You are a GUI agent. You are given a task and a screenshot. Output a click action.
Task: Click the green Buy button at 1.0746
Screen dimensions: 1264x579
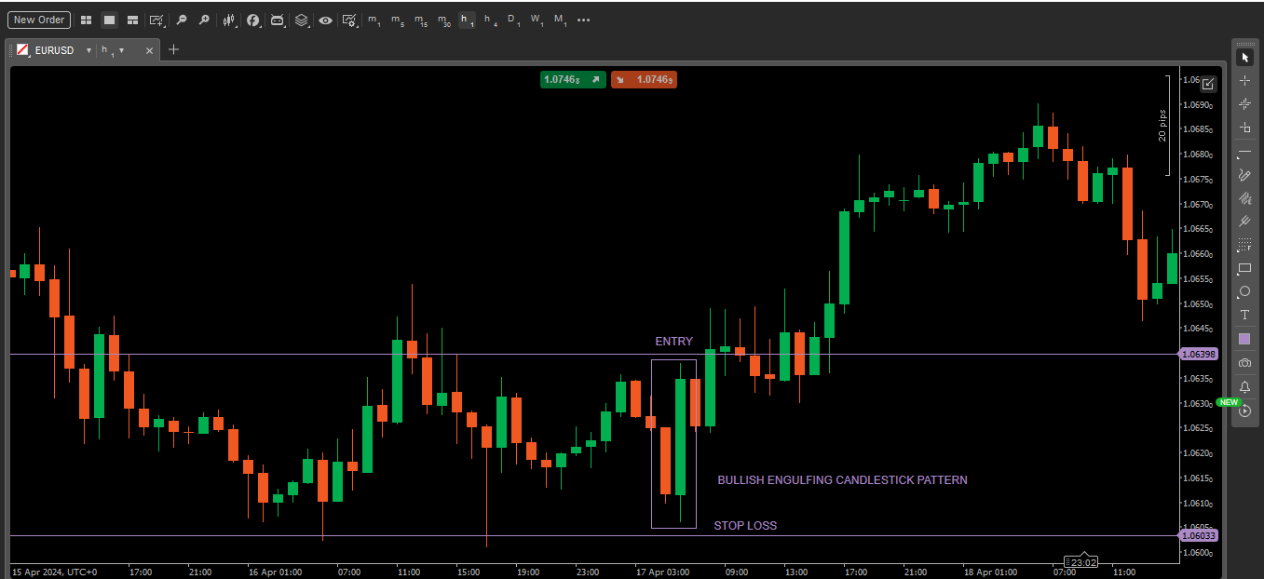tap(572, 80)
